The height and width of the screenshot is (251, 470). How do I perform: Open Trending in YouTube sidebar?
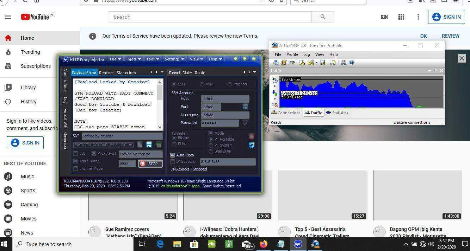coord(40,52)
